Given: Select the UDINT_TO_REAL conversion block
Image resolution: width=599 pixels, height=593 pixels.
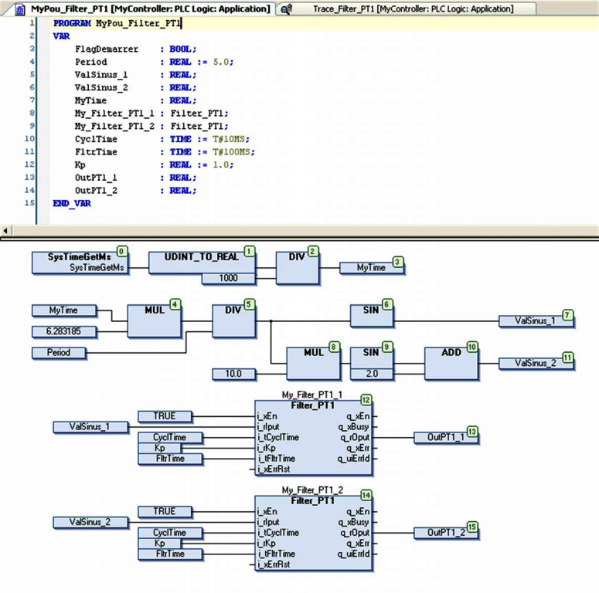Looking at the screenshot, I should coord(201,263).
